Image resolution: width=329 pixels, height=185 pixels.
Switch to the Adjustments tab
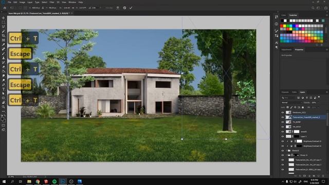(x=286, y=50)
